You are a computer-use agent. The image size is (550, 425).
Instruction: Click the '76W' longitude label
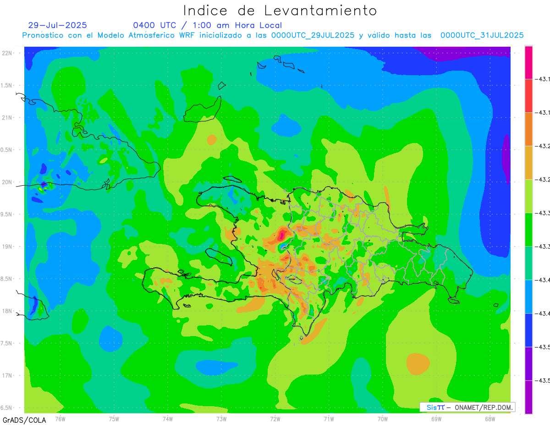[60, 419]
